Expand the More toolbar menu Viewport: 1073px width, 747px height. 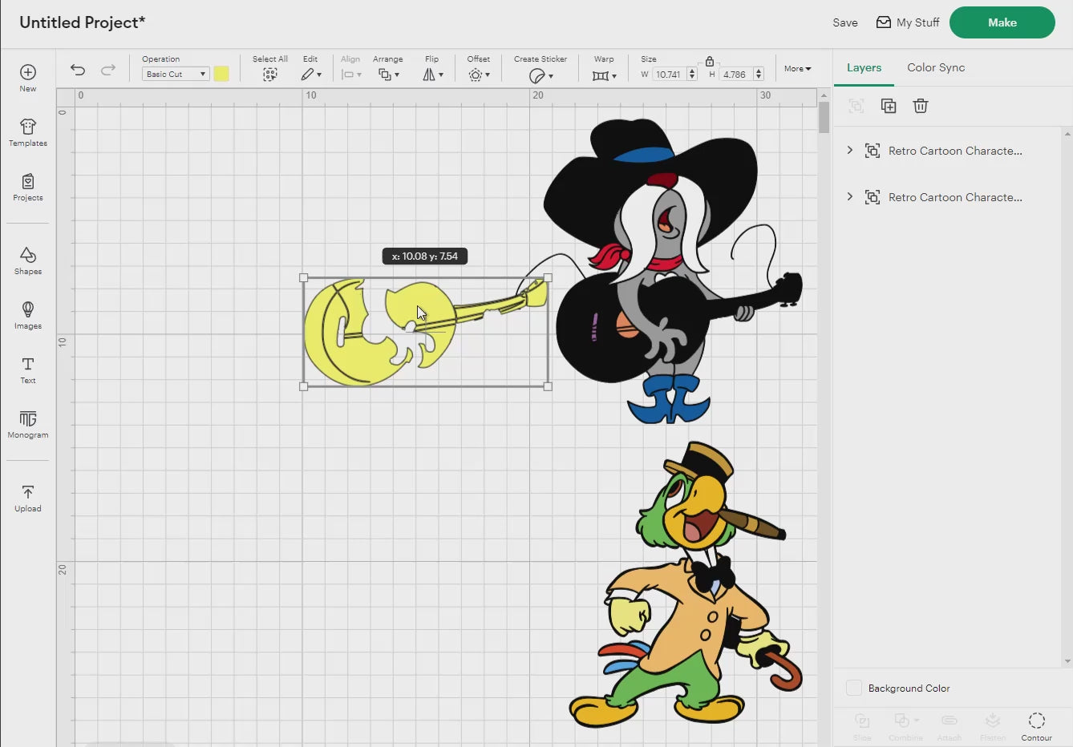tap(797, 69)
